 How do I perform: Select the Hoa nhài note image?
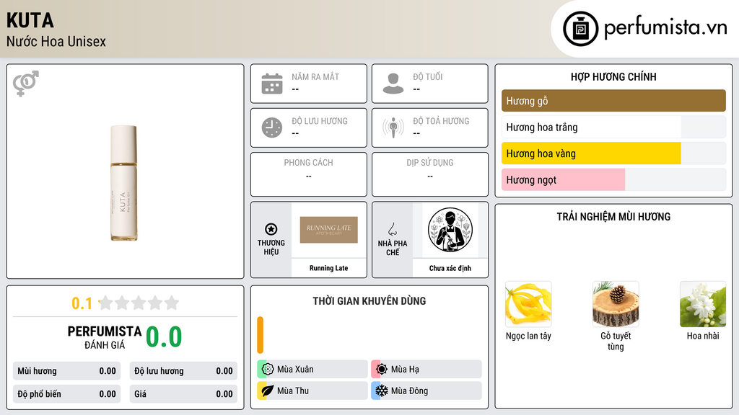(x=703, y=304)
